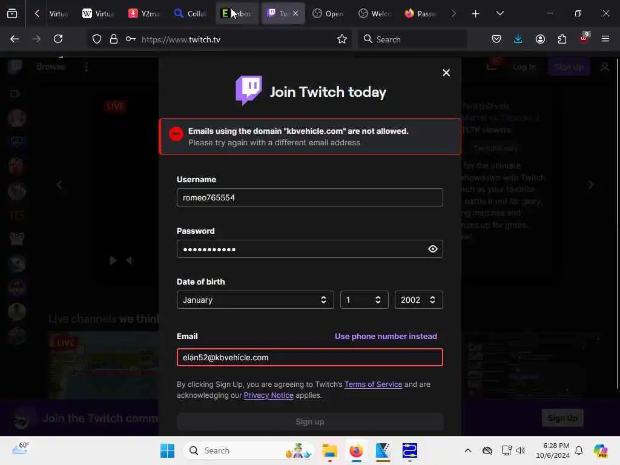This screenshot has width=620, height=465.
Task: Open the weather widget showing 60°
Action: tap(21, 449)
